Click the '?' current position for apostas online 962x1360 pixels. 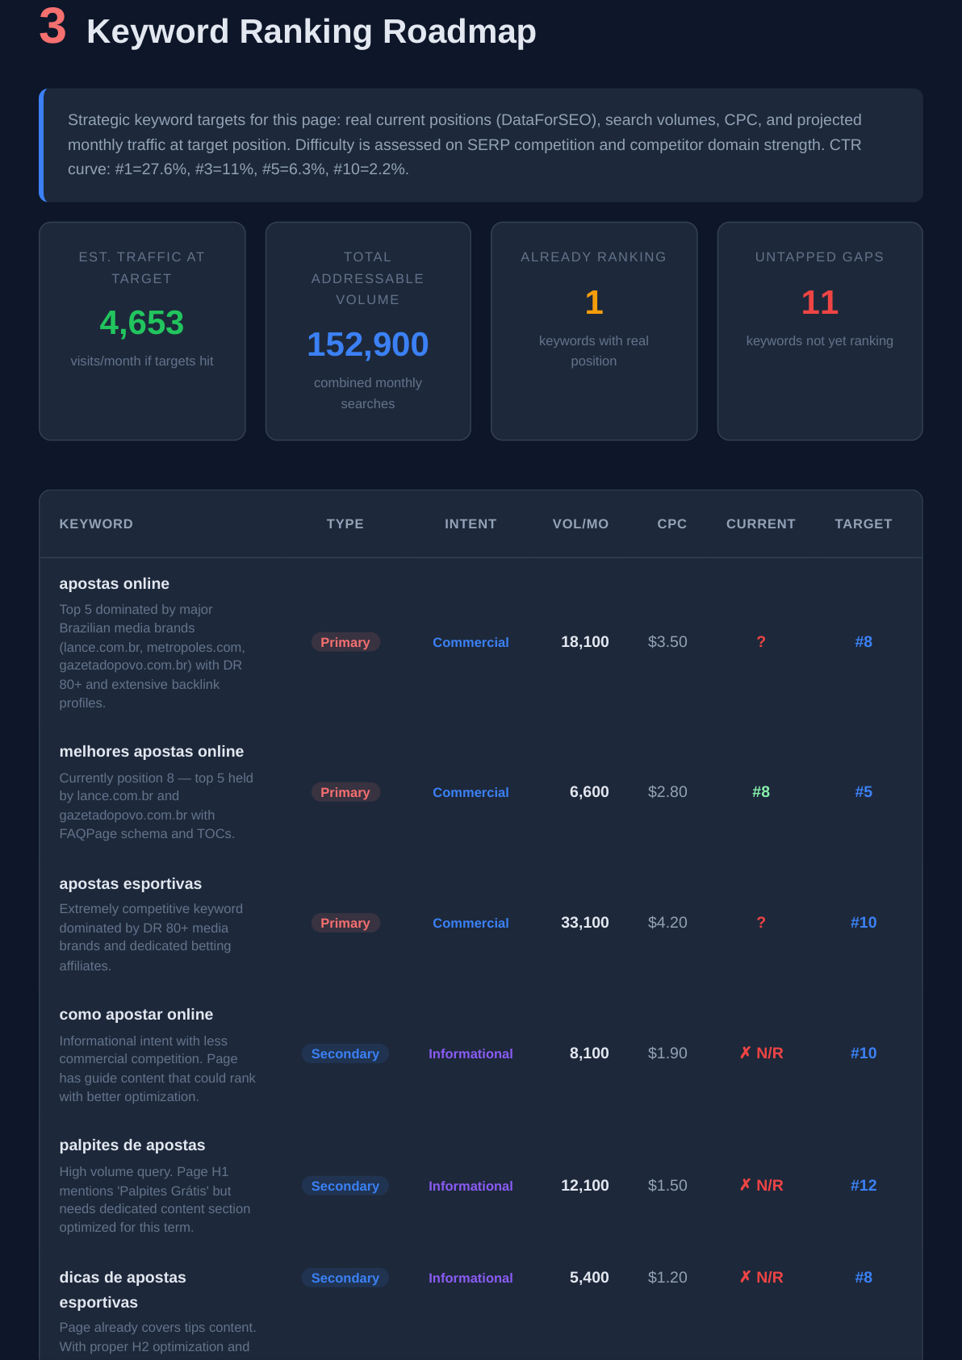point(761,642)
